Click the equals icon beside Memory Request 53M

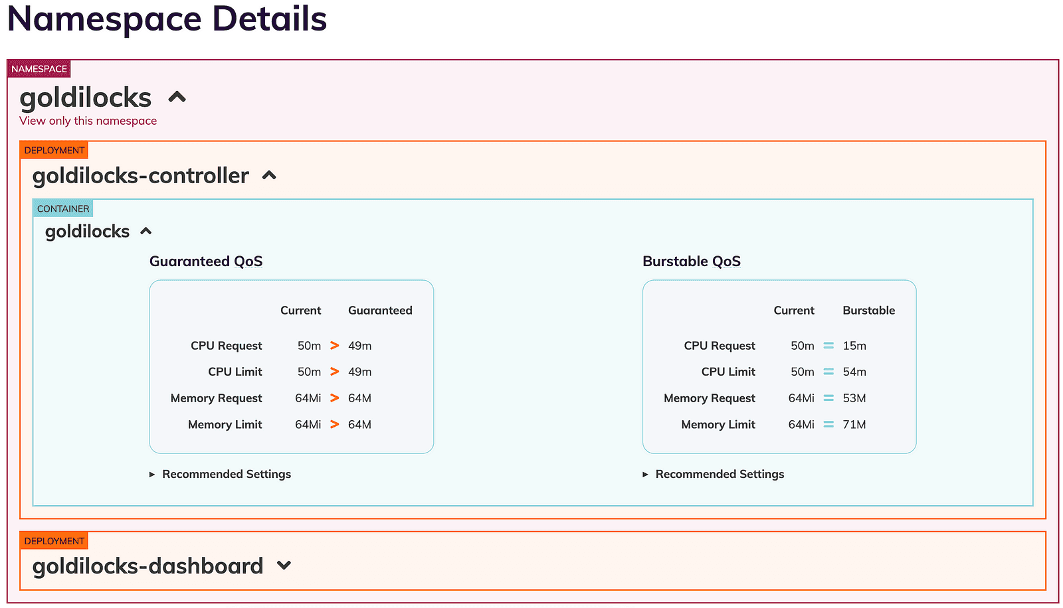click(x=828, y=398)
